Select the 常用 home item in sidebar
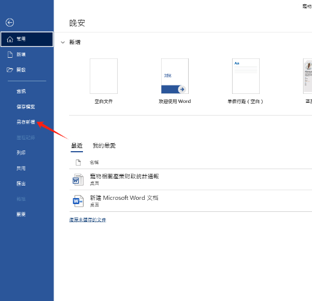Viewport: 312px width, 301px height. (27, 39)
